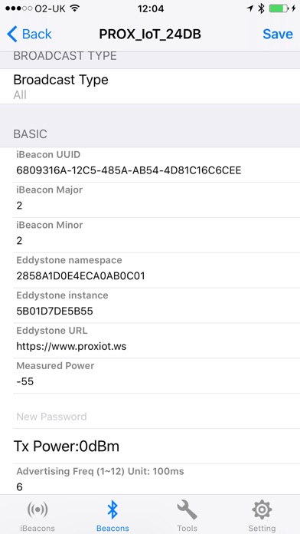
Task: Edit the Measured Power value
Action: (x=157, y=376)
